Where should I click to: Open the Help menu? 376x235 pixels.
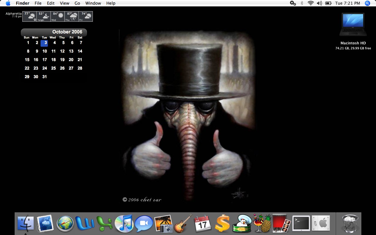tap(111, 3)
